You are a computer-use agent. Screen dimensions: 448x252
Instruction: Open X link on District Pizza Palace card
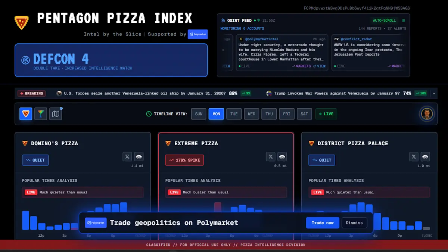(x=414, y=157)
